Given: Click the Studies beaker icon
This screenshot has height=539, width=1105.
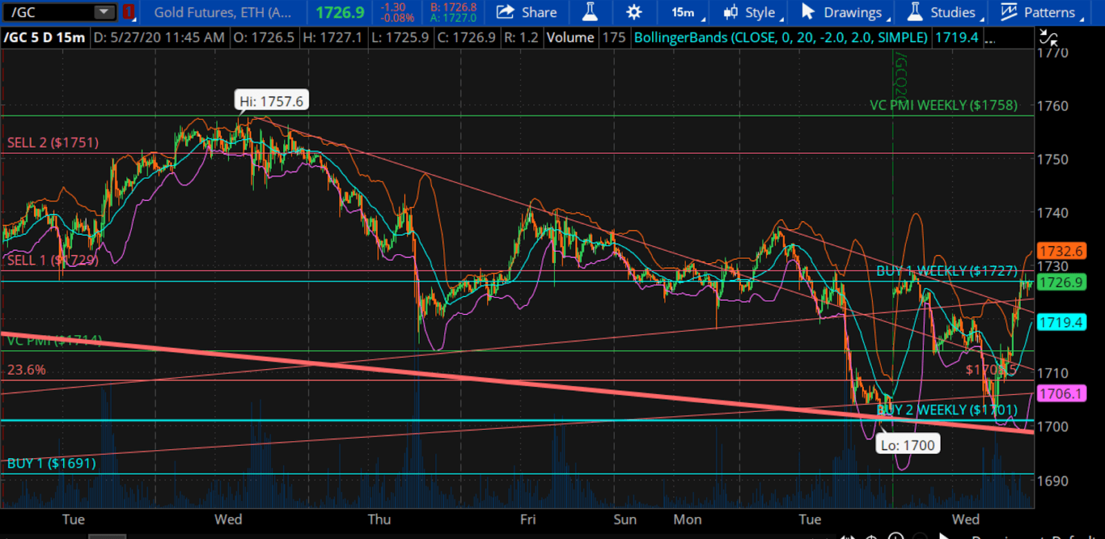Looking at the screenshot, I should click(915, 12).
